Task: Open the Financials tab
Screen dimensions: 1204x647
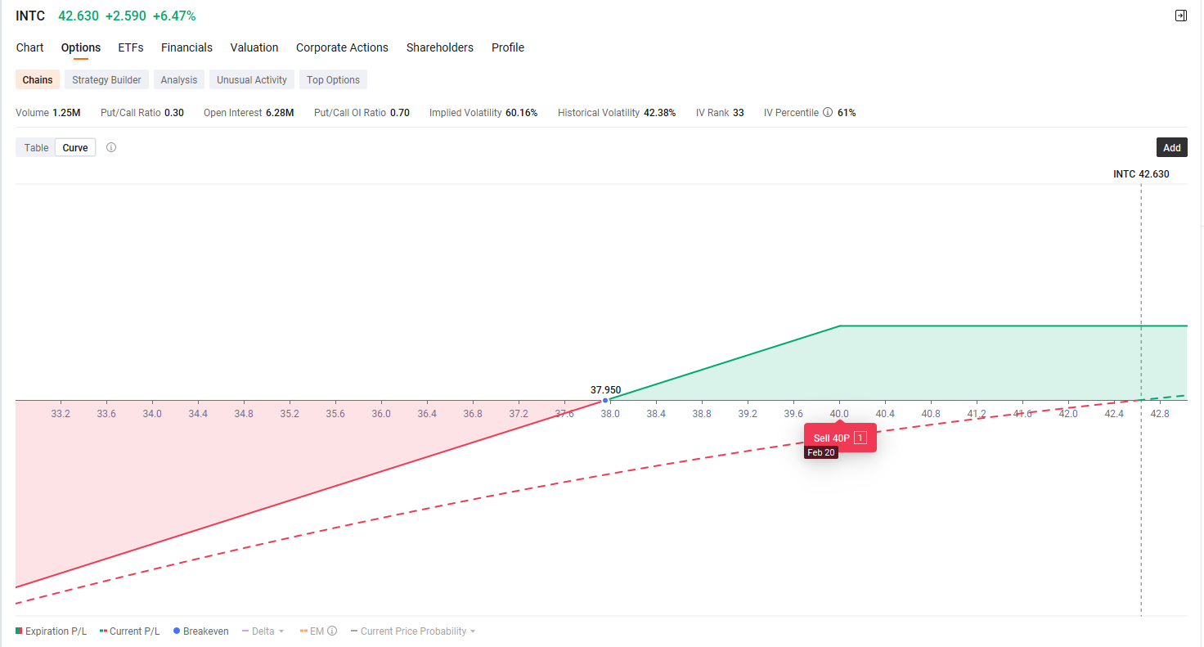Action: tap(186, 47)
